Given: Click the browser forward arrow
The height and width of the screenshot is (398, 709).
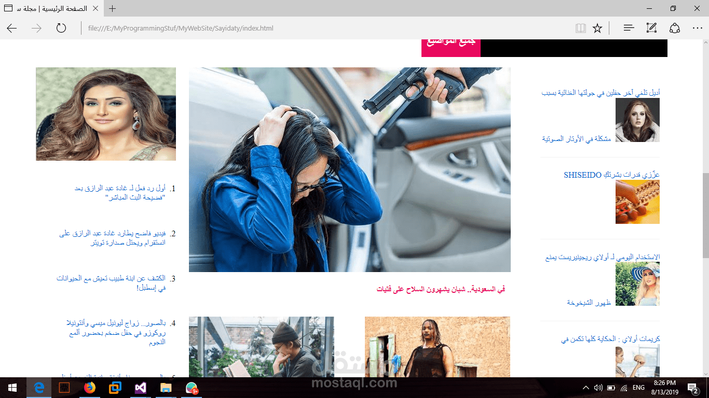Looking at the screenshot, I should point(36,28).
